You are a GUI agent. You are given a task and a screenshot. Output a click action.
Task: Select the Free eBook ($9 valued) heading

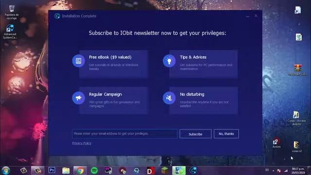pyautogui.click(x=110, y=57)
